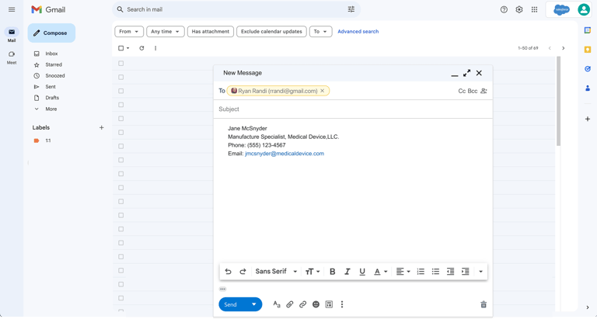This screenshot has height=333, width=597.
Task: Insert a numbered list
Action: 421,272
